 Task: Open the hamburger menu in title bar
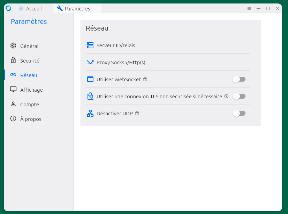coord(249,8)
